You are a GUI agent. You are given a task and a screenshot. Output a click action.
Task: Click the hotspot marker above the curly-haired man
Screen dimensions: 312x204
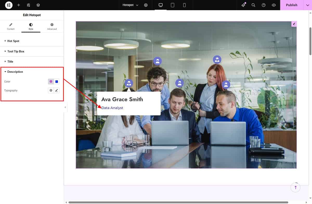(157, 61)
